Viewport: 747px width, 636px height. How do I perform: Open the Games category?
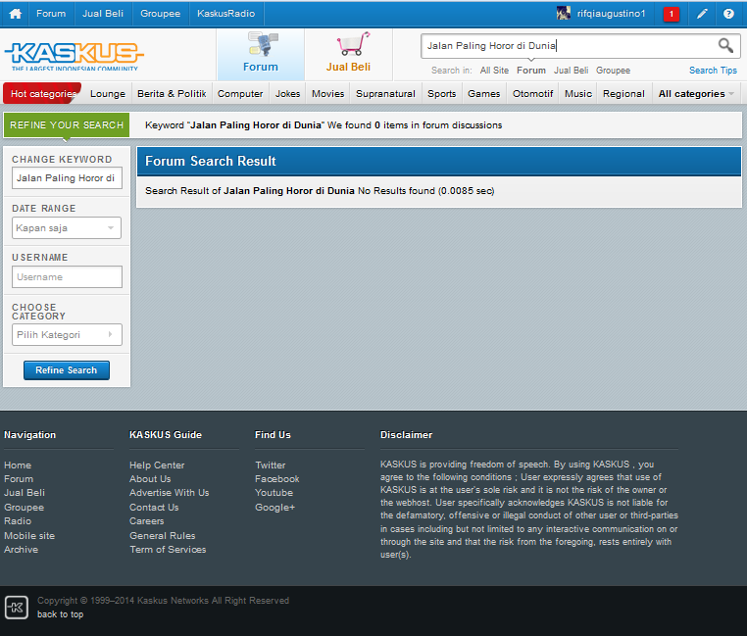tap(483, 94)
